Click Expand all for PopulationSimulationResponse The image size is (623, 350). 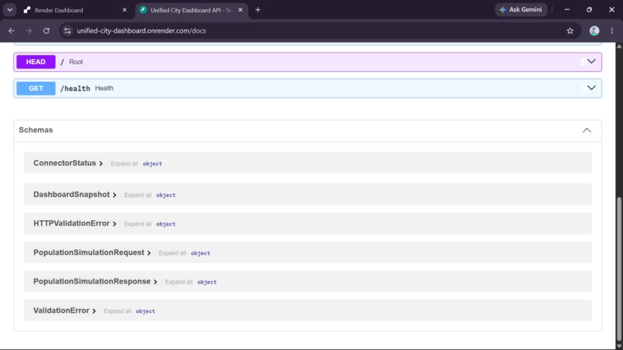click(x=179, y=282)
